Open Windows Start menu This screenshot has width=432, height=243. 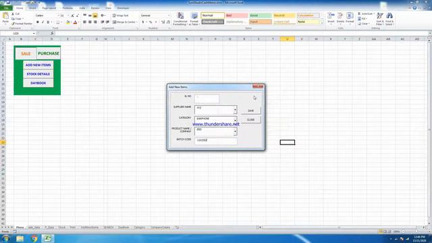[6, 238]
